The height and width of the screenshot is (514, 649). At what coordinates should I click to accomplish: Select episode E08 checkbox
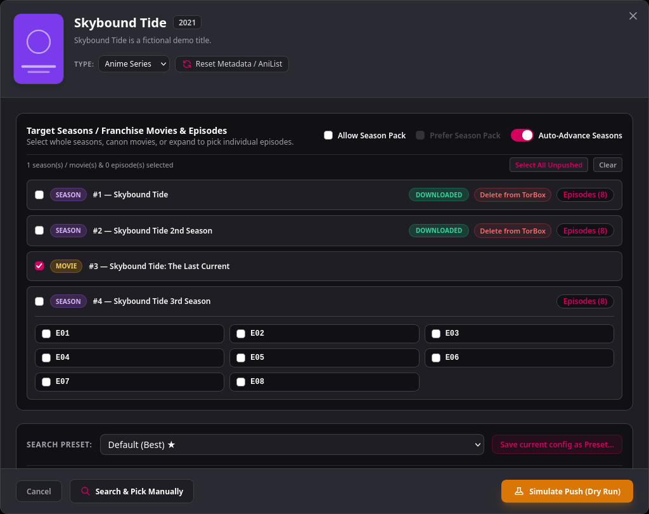241,382
